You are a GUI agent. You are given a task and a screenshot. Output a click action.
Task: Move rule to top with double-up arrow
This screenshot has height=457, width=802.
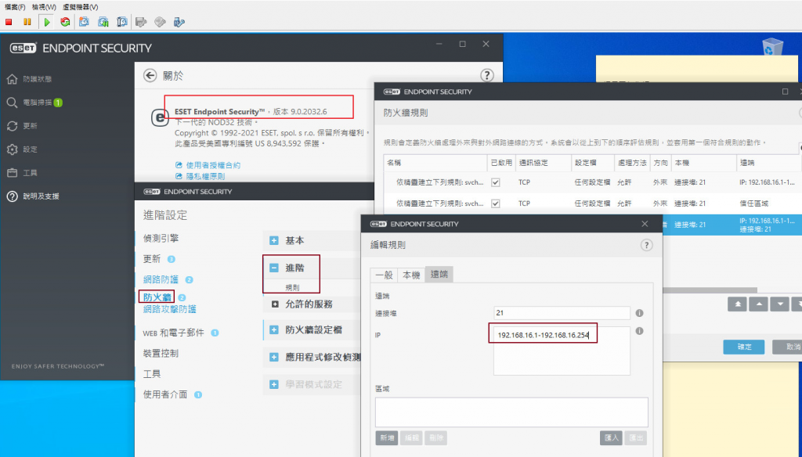[x=738, y=304]
